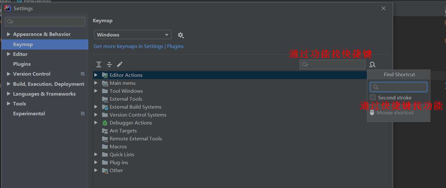This screenshot has width=446, height=188.
Task: Click the Collapse All toolbar icon
Action: [109, 64]
